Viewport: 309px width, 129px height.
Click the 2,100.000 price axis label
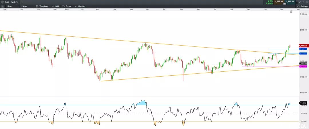coord(303,14)
